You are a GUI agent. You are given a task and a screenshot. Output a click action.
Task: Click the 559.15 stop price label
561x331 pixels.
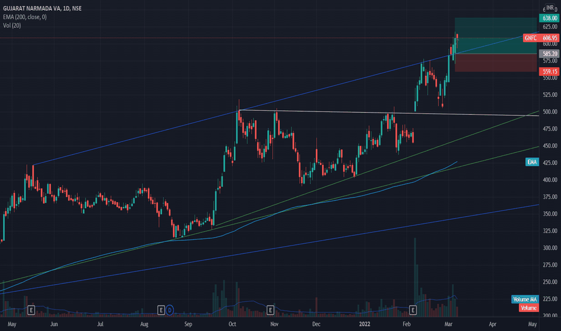[549, 71]
